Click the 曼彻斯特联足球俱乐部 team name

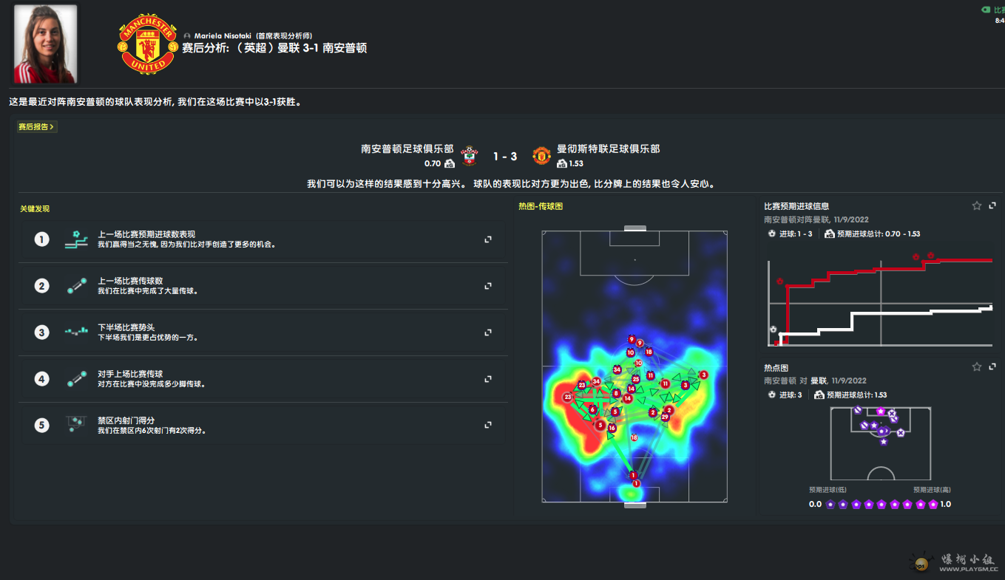click(x=608, y=149)
